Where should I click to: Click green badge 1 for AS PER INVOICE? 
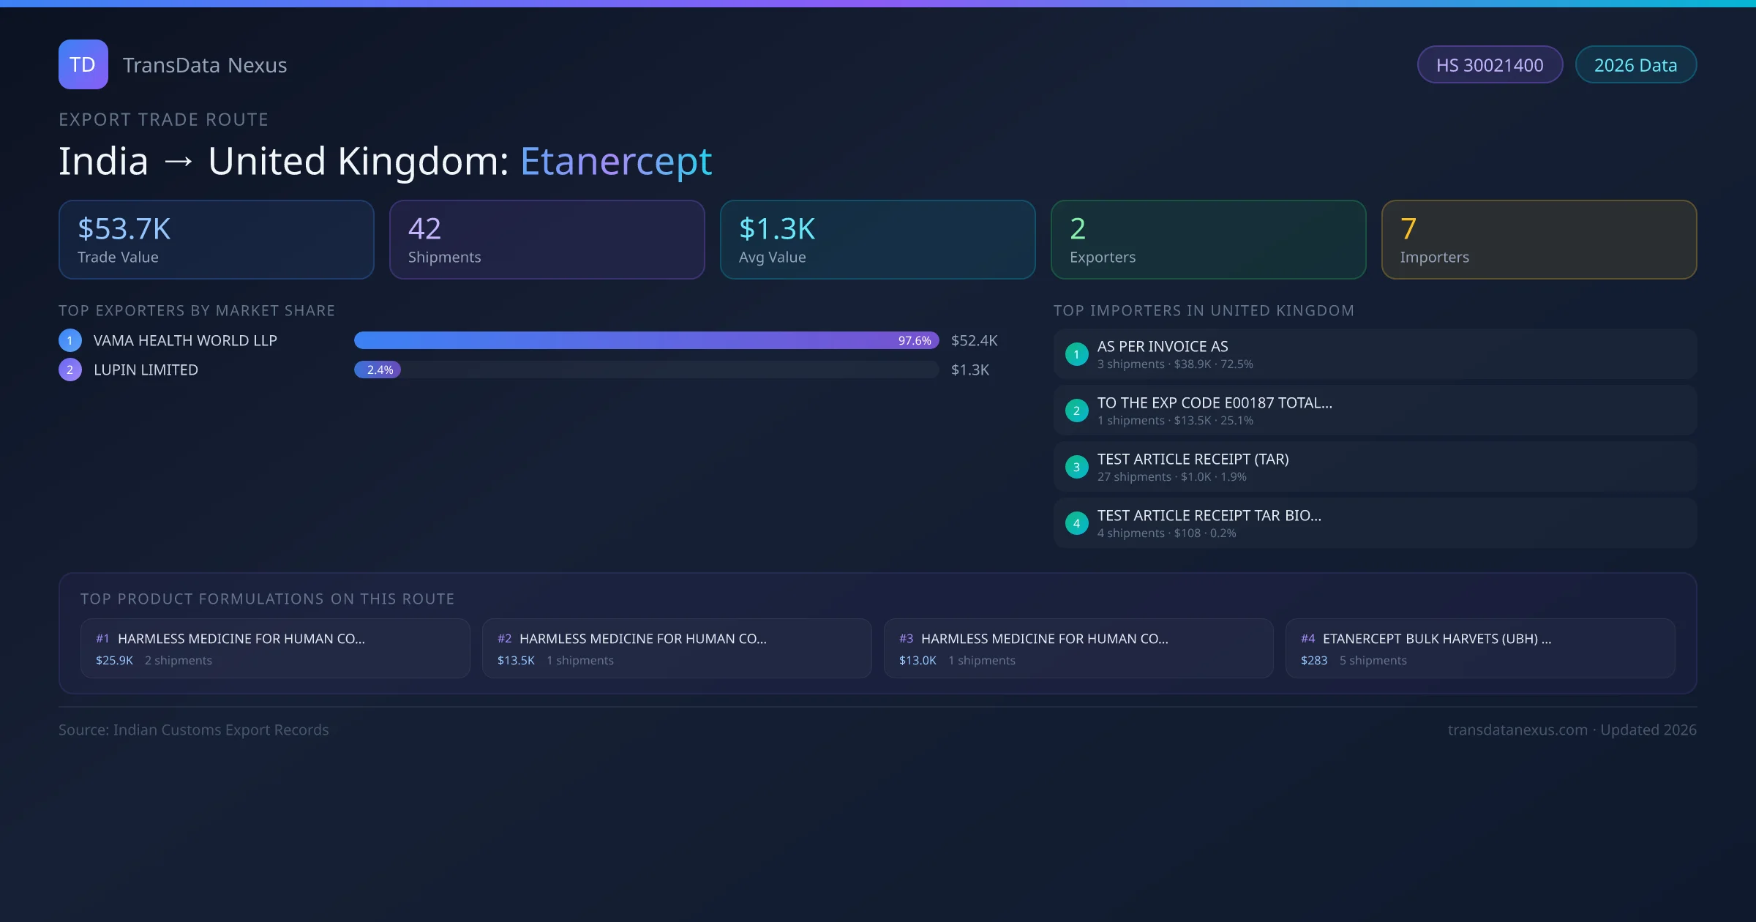pos(1076,354)
